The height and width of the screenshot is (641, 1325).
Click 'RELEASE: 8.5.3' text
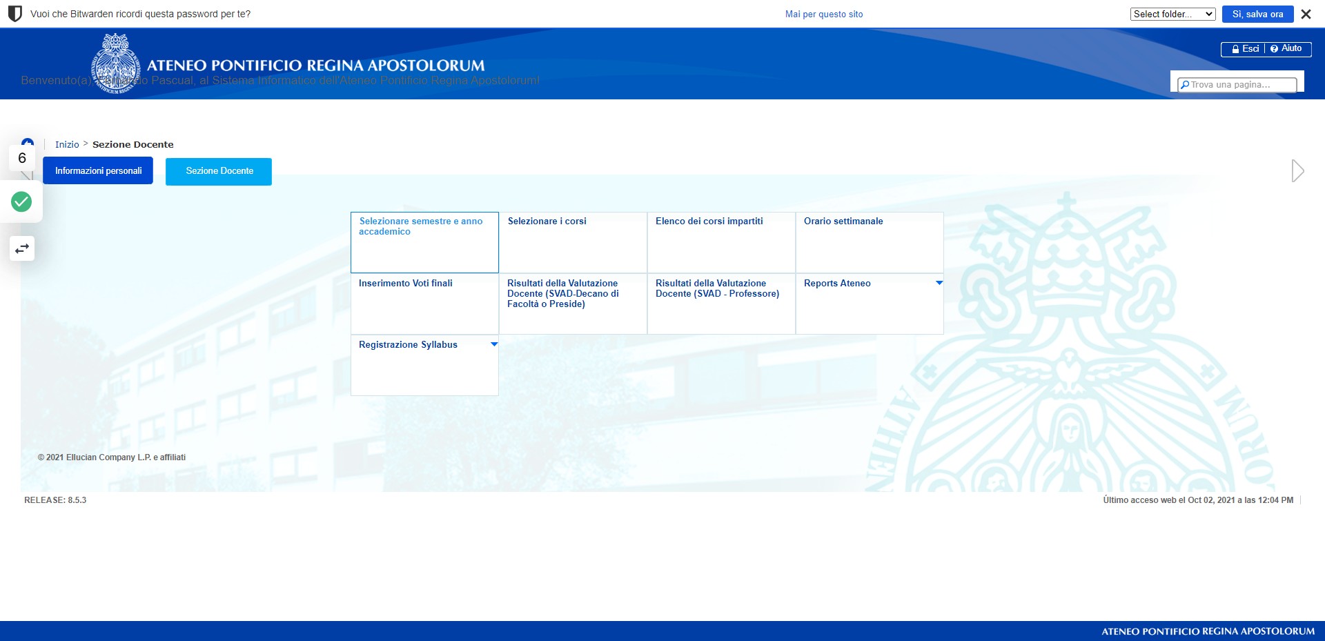[x=55, y=500]
